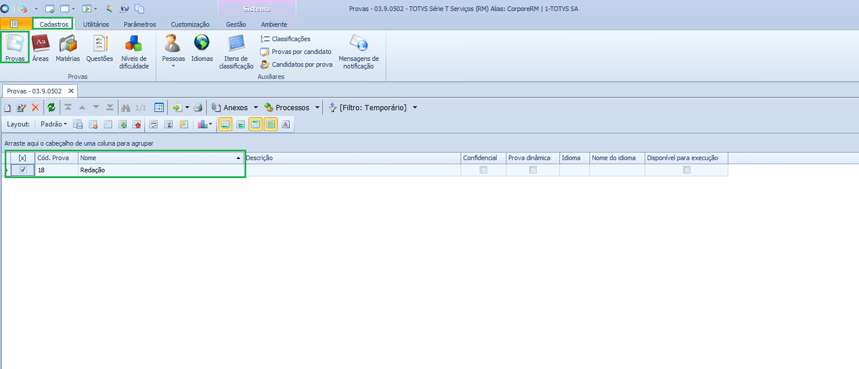The image size is (859, 369).
Task: Click the Descrição column header
Action: 353,158
